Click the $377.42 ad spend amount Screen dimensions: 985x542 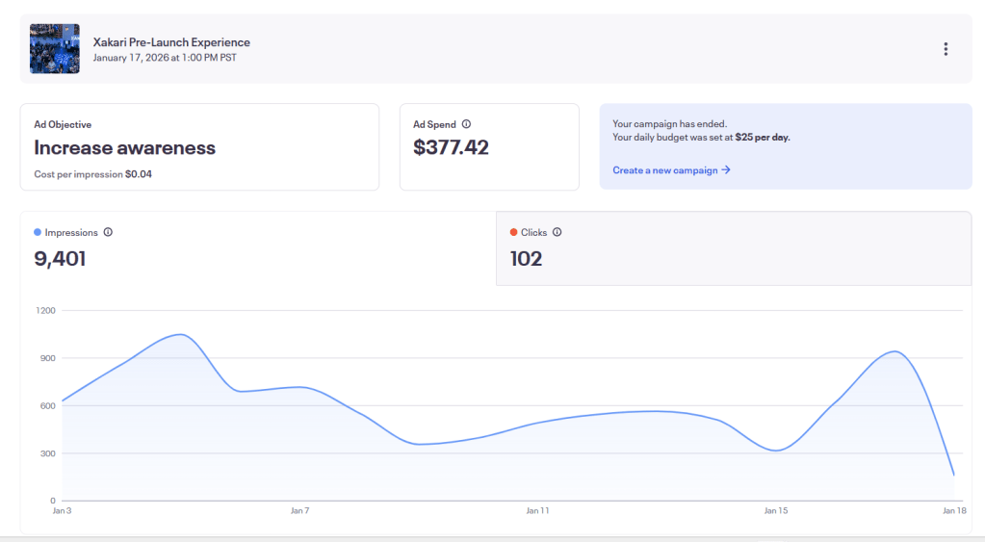click(x=451, y=147)
